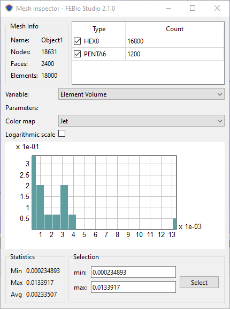
Task: Click the Select button
Action: point(199,282)
